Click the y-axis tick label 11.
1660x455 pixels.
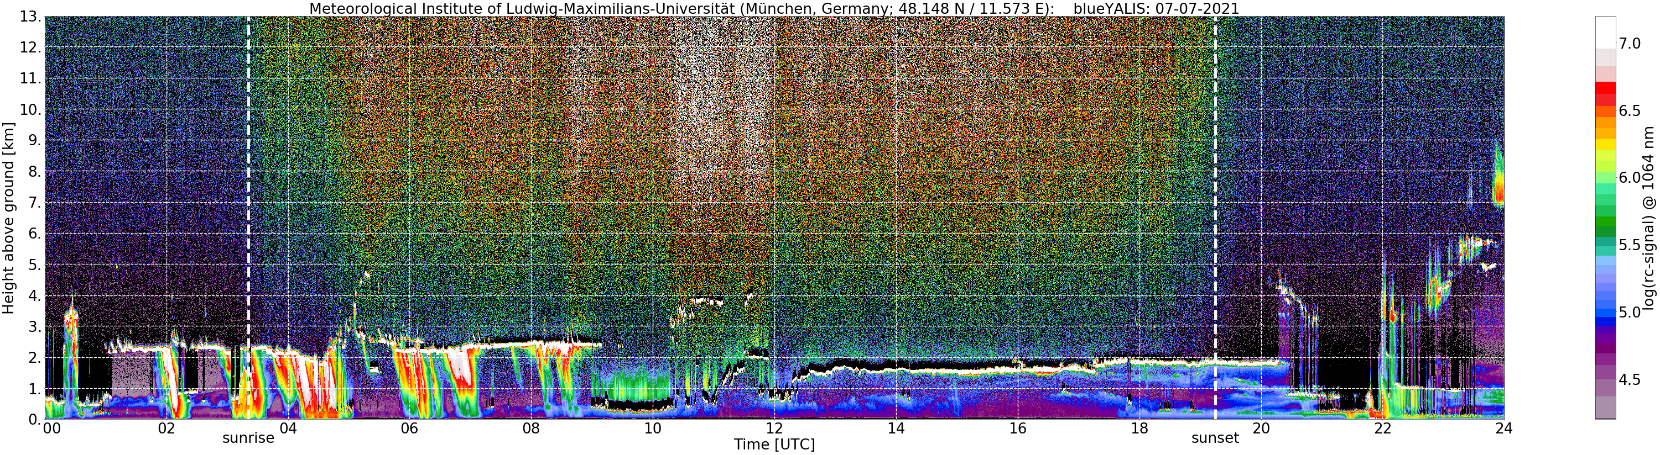tap(30, 78)
